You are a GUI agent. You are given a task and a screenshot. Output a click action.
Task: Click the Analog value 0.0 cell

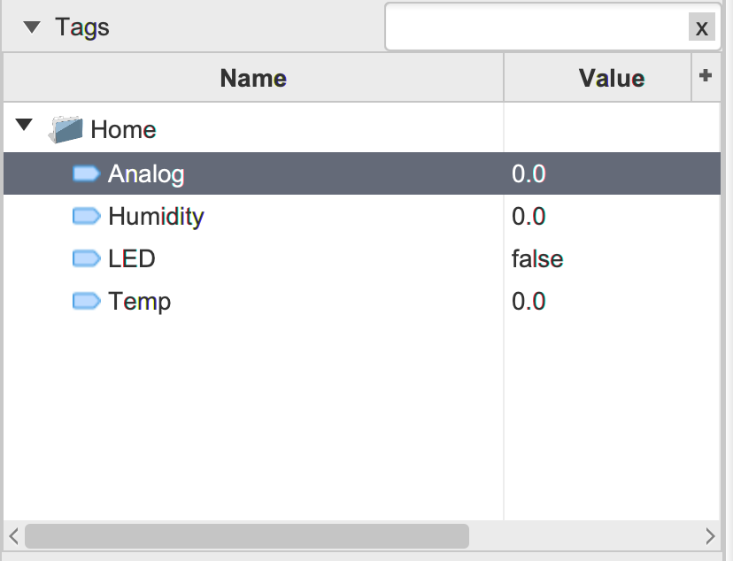coord(529,173)
